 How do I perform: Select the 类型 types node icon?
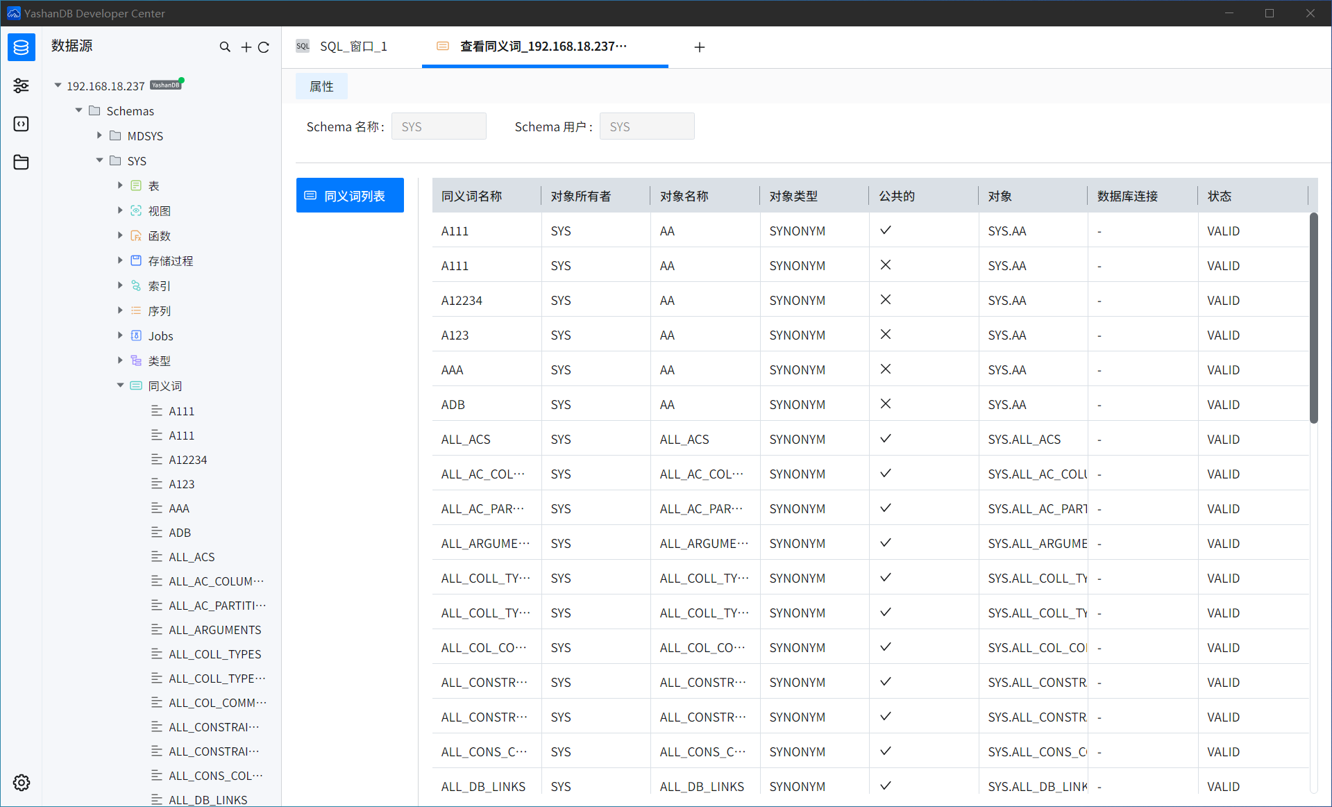136,360
